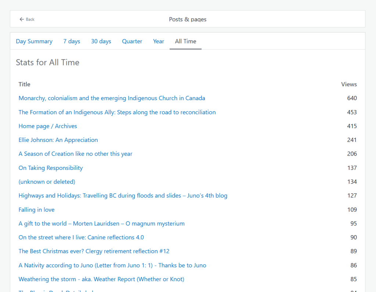Open the Falling in love post

(x=36, y=210)
